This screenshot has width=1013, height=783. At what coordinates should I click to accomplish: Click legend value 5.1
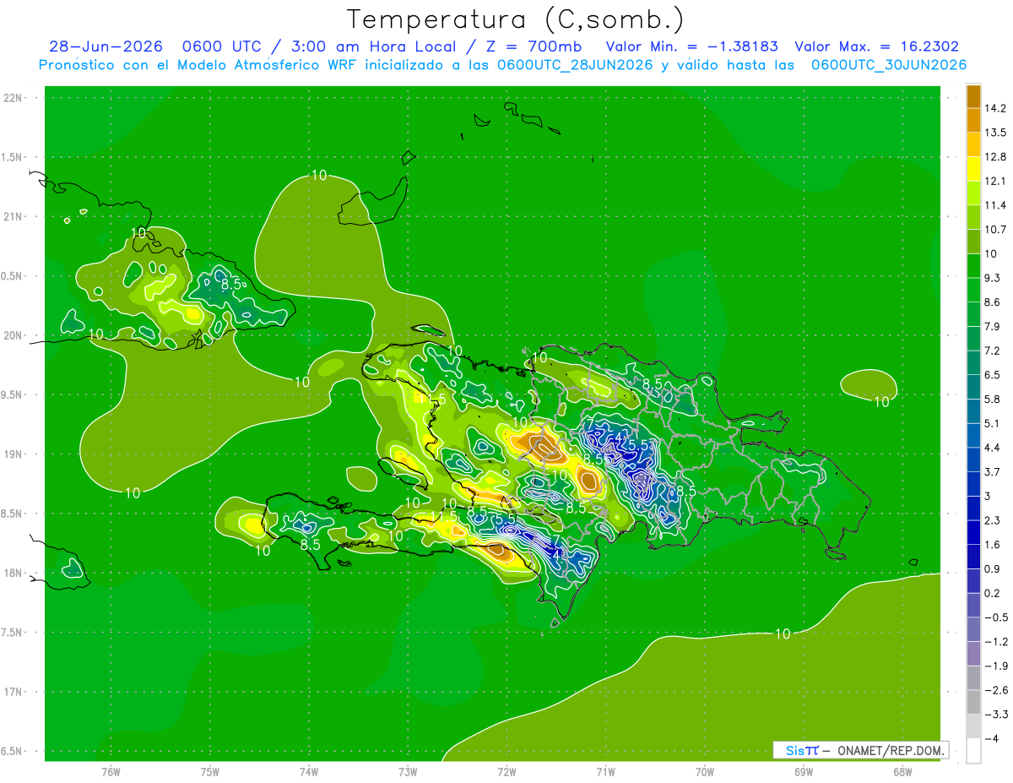[x=992, y=423]
